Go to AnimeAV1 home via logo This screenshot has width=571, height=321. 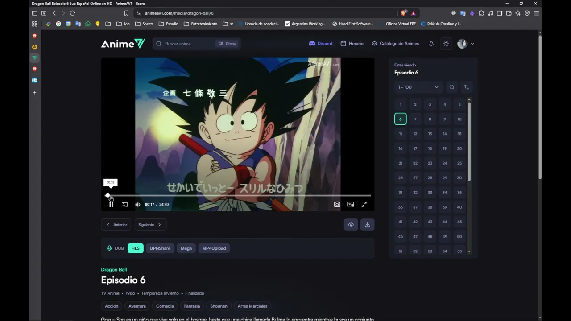click(123, 44)
